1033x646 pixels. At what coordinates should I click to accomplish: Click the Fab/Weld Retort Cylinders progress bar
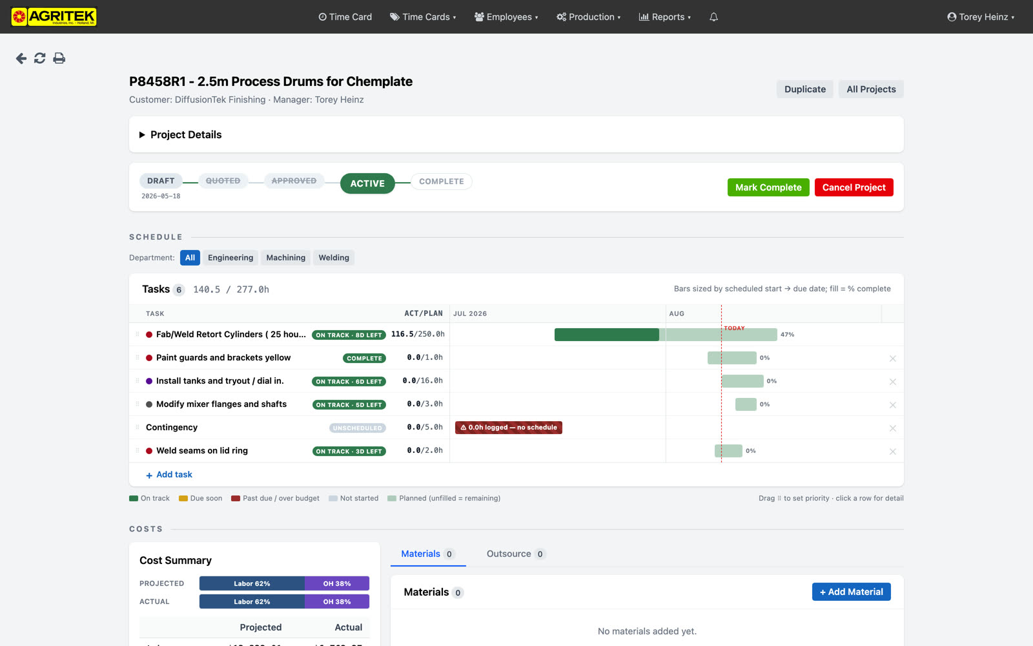click(x=666, y=335)
